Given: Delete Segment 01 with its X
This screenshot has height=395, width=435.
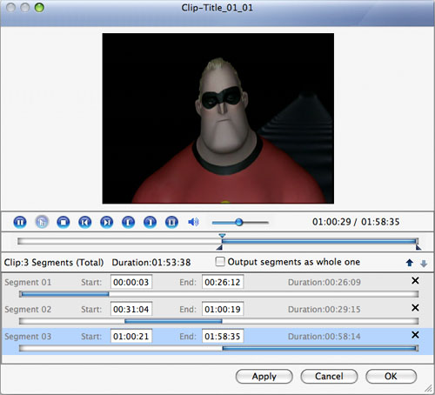Looking at the screenshot, I should 415,280.
